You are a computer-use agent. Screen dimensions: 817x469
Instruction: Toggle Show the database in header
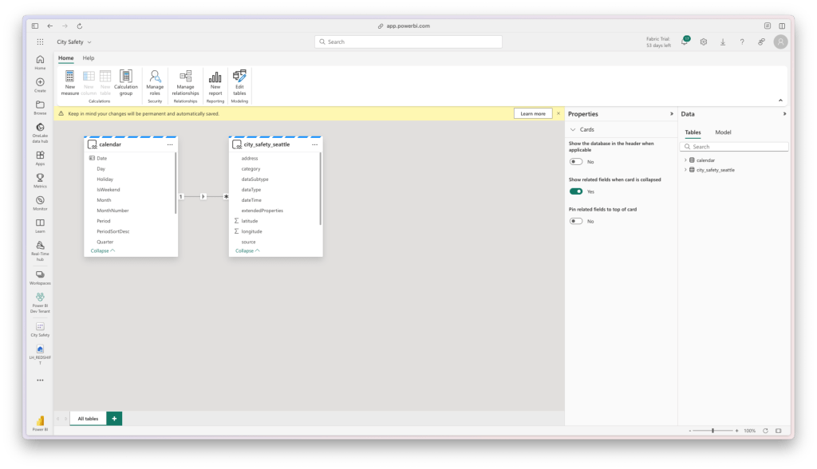(x=575, y=162)
